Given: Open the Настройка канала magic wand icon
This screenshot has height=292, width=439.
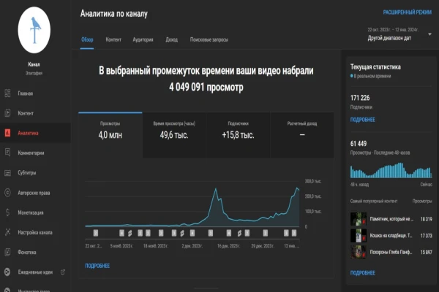Looking at the screenshot, I should pos(7,232).
